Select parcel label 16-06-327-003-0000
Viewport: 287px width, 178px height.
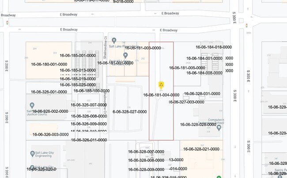[x=186, y=102]
